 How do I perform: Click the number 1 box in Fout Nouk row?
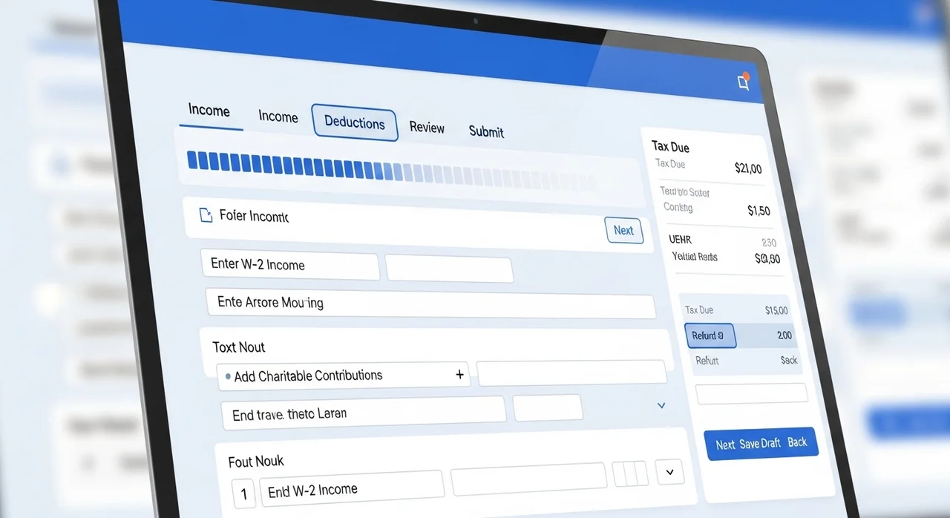tap(243, 494)
